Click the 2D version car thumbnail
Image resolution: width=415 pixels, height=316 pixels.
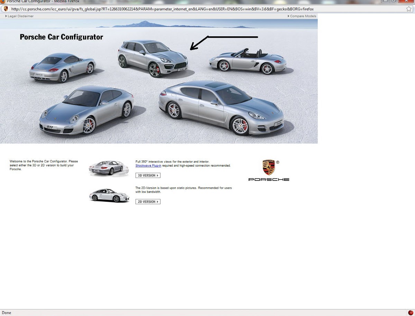[x=109, y=195]
